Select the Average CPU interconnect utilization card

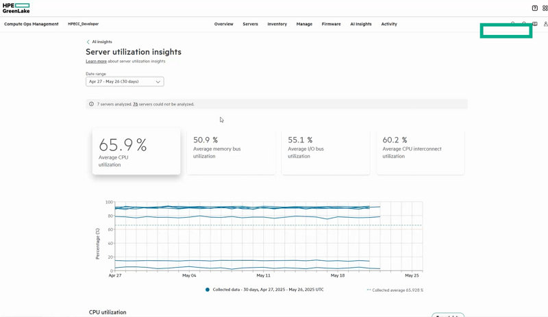[x=421, y=153]
